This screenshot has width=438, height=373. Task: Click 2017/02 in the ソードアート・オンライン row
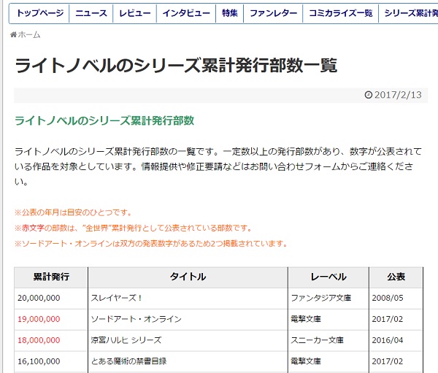click(396, 320)
